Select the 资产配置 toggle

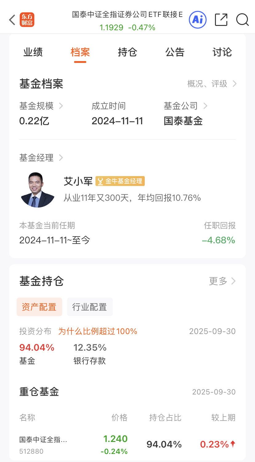coord(39,307)
